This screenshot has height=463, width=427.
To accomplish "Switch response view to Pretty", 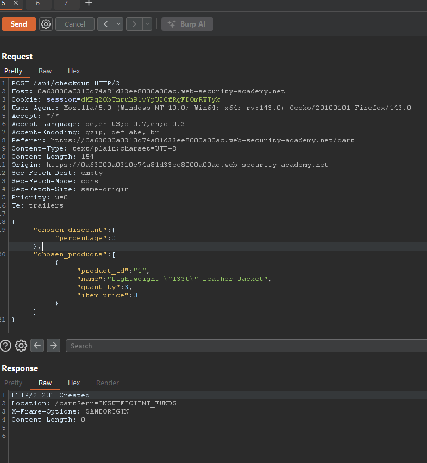I will click(14, 383).
